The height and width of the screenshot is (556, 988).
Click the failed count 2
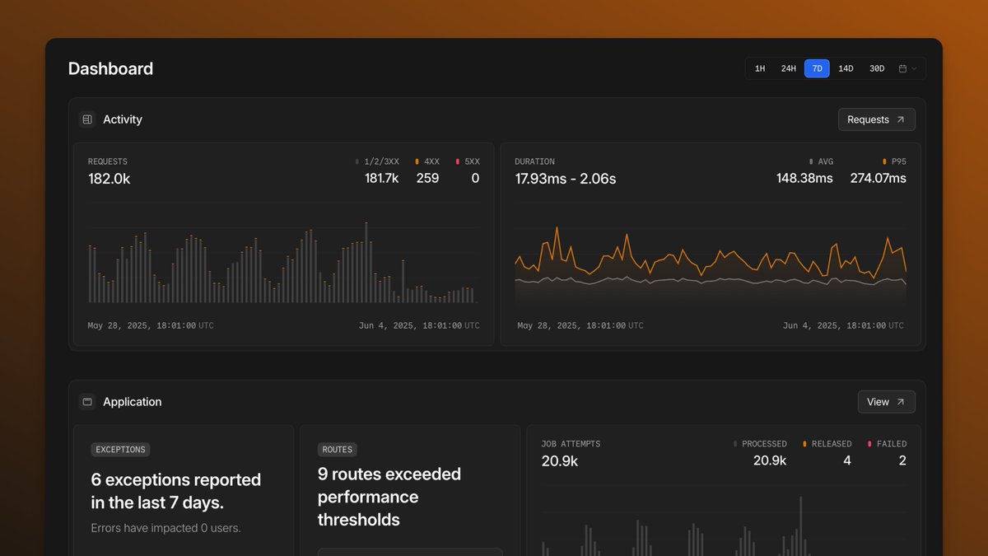point(902,461)
